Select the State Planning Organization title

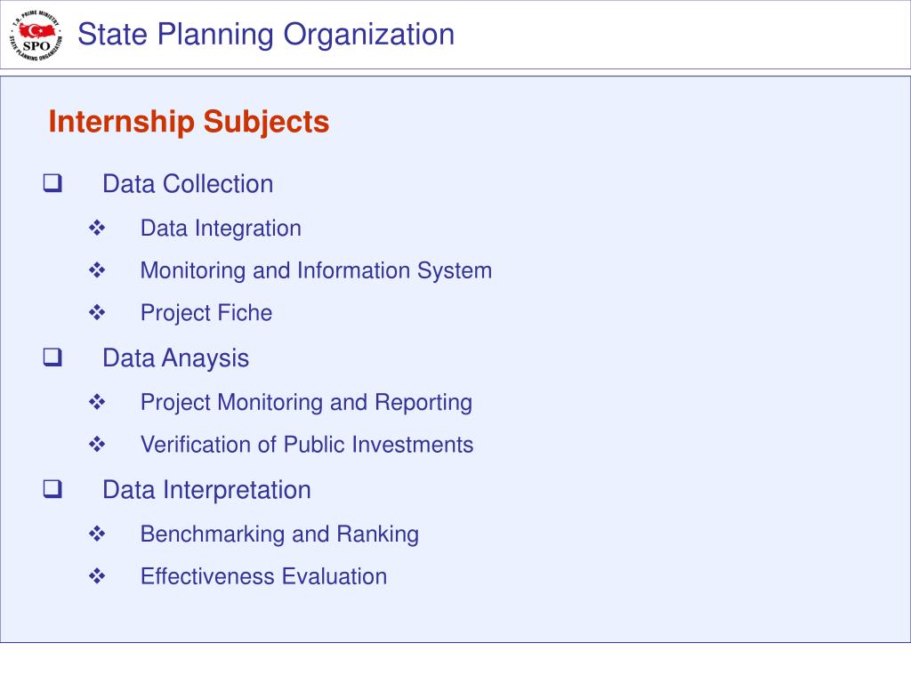266,35
